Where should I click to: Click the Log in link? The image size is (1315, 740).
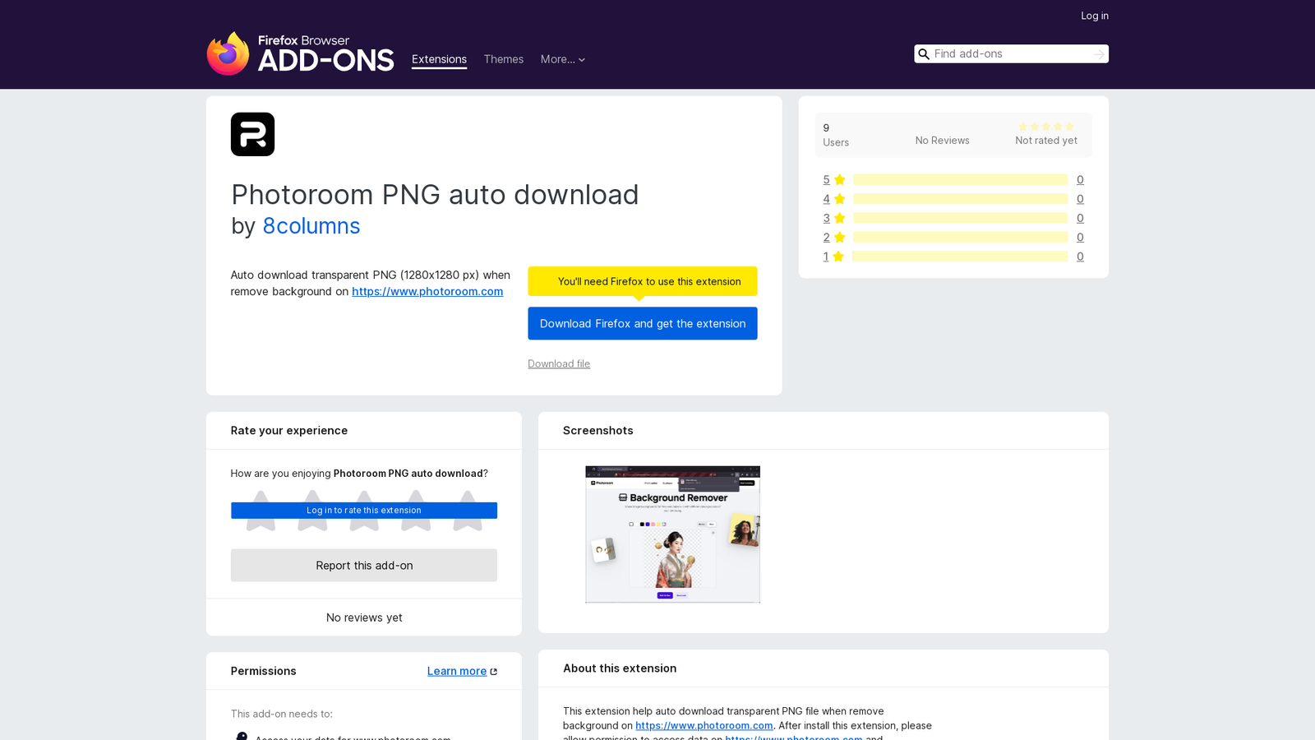pos(1095,16)
